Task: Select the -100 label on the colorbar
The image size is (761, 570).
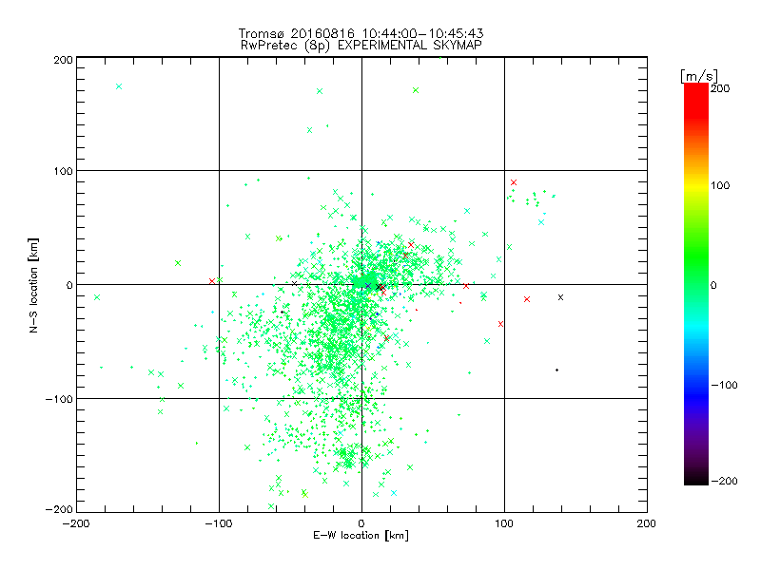Action: point(724,386)
